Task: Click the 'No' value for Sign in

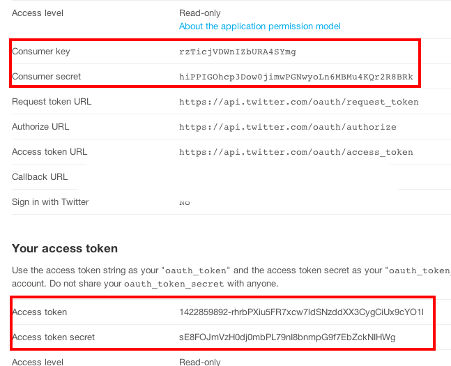Action: click(185, 203)
